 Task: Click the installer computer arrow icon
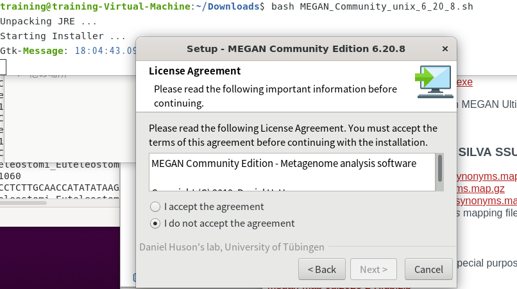tap(434, 82)
